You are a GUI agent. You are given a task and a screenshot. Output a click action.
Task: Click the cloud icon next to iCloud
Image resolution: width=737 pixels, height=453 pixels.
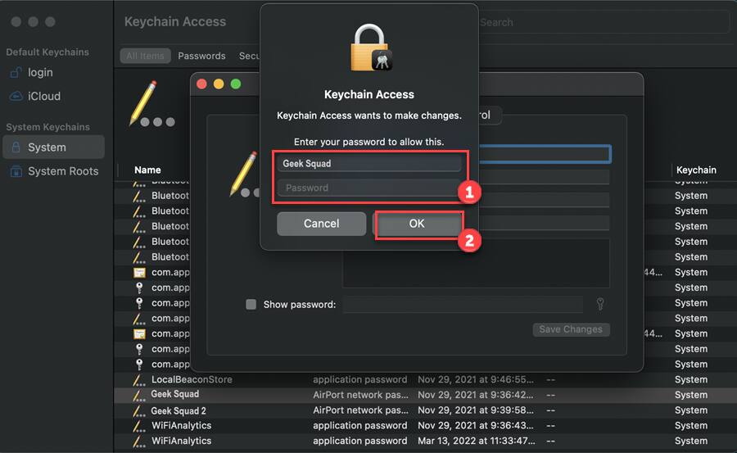(x=16, y=96)
